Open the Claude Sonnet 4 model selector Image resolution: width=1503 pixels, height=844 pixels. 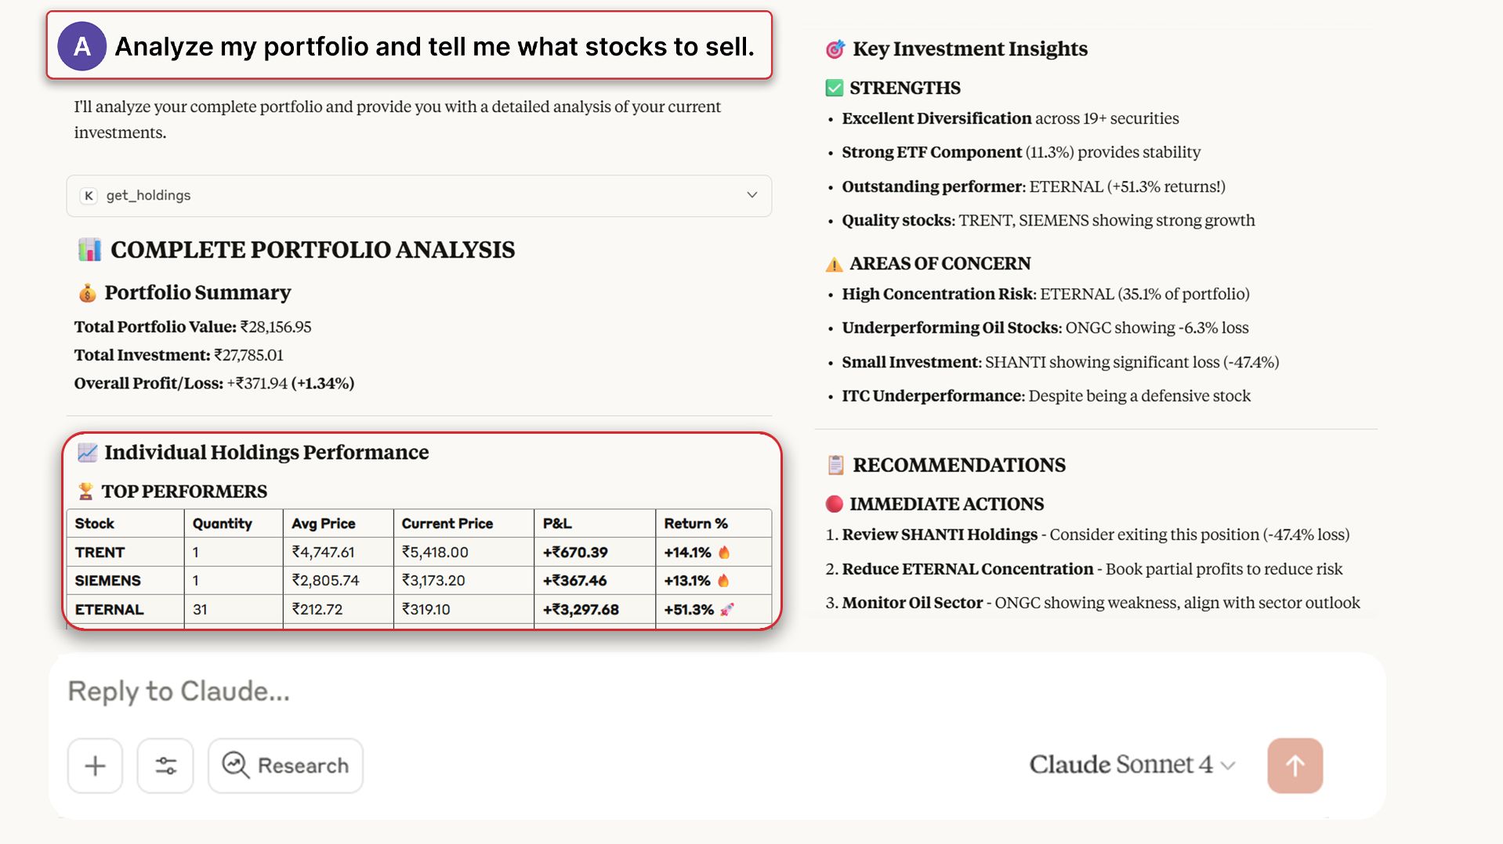pos(1131,765)
